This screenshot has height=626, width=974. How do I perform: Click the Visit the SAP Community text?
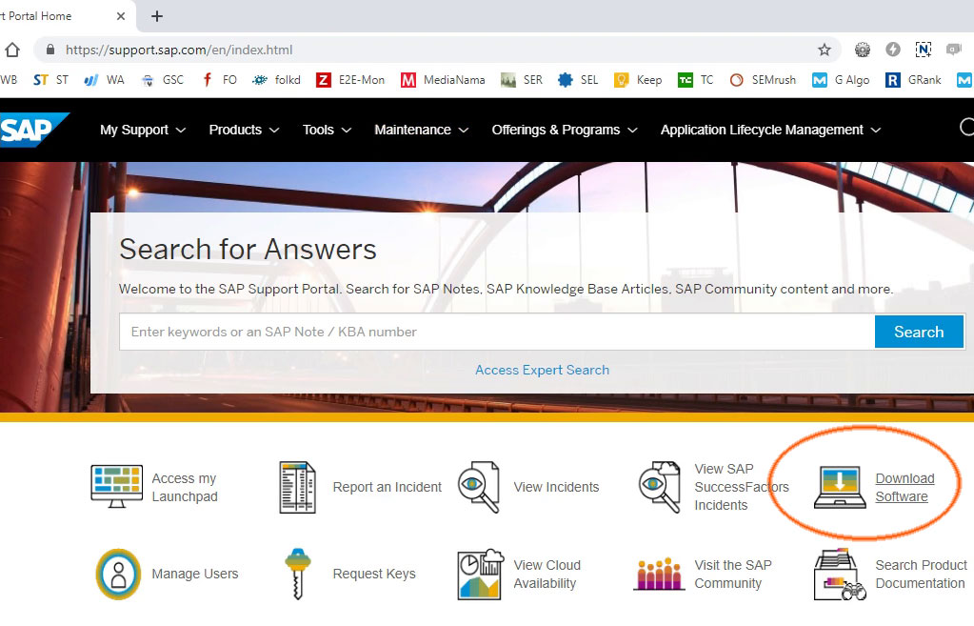pyautogui.click(x=733, y=575)
